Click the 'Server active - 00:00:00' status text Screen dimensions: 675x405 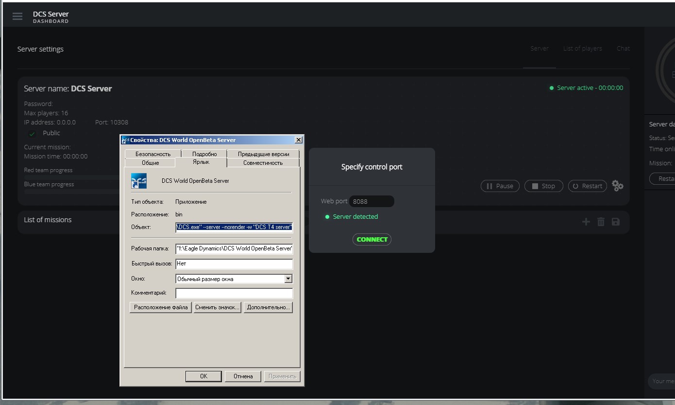590,88
